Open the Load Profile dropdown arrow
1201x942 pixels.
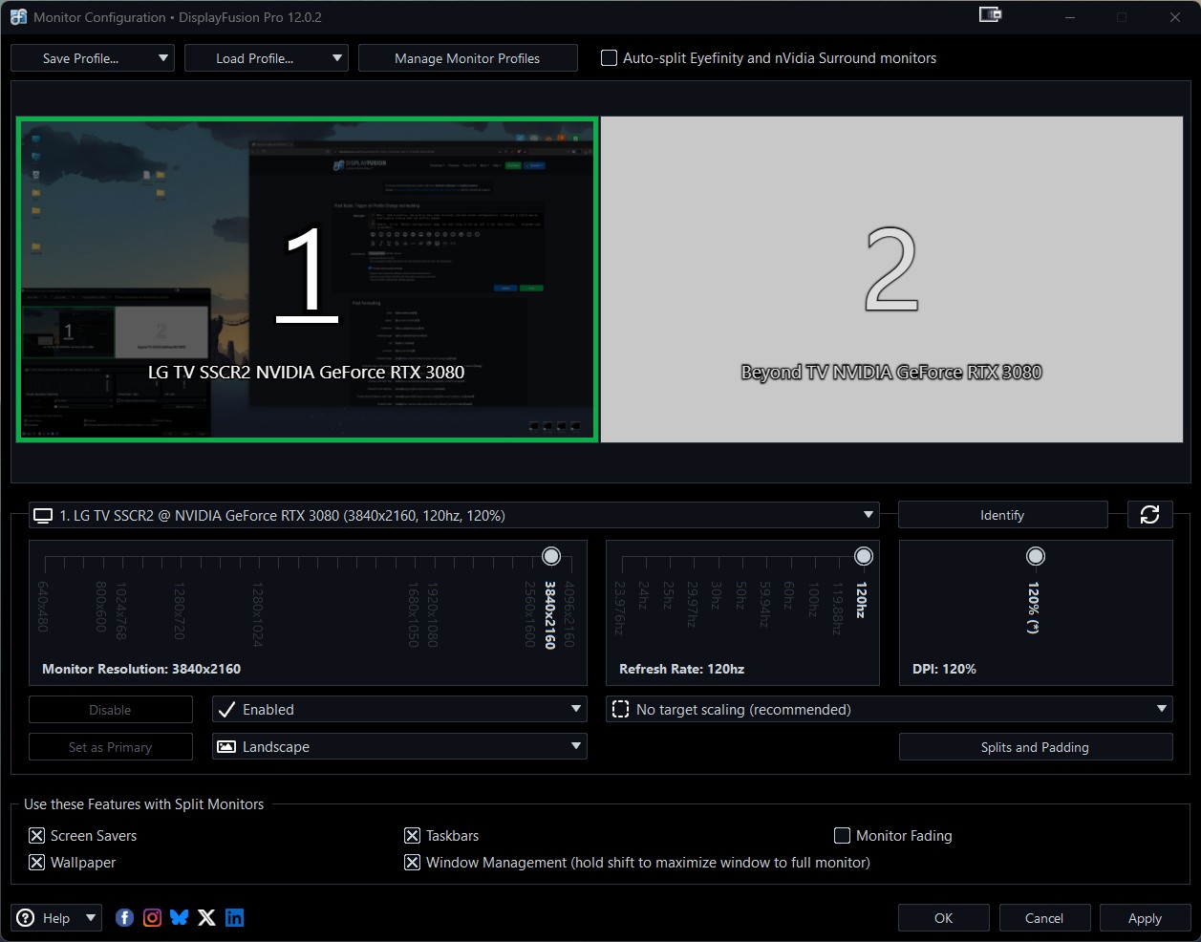point(337,58)
